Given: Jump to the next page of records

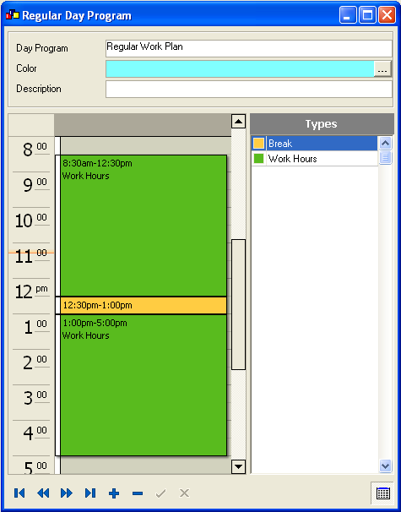Looking at the screenshot, I should (67, 493).
